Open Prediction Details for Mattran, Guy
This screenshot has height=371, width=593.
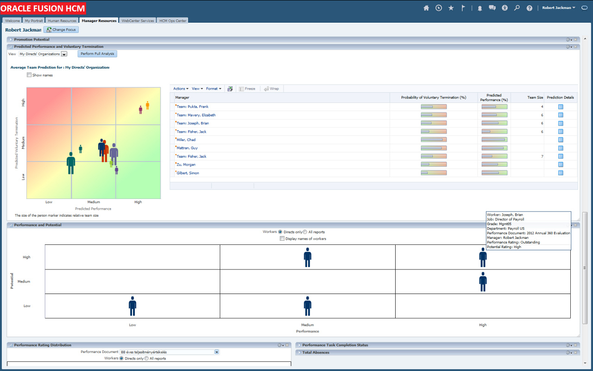click(x=561, y=148)
